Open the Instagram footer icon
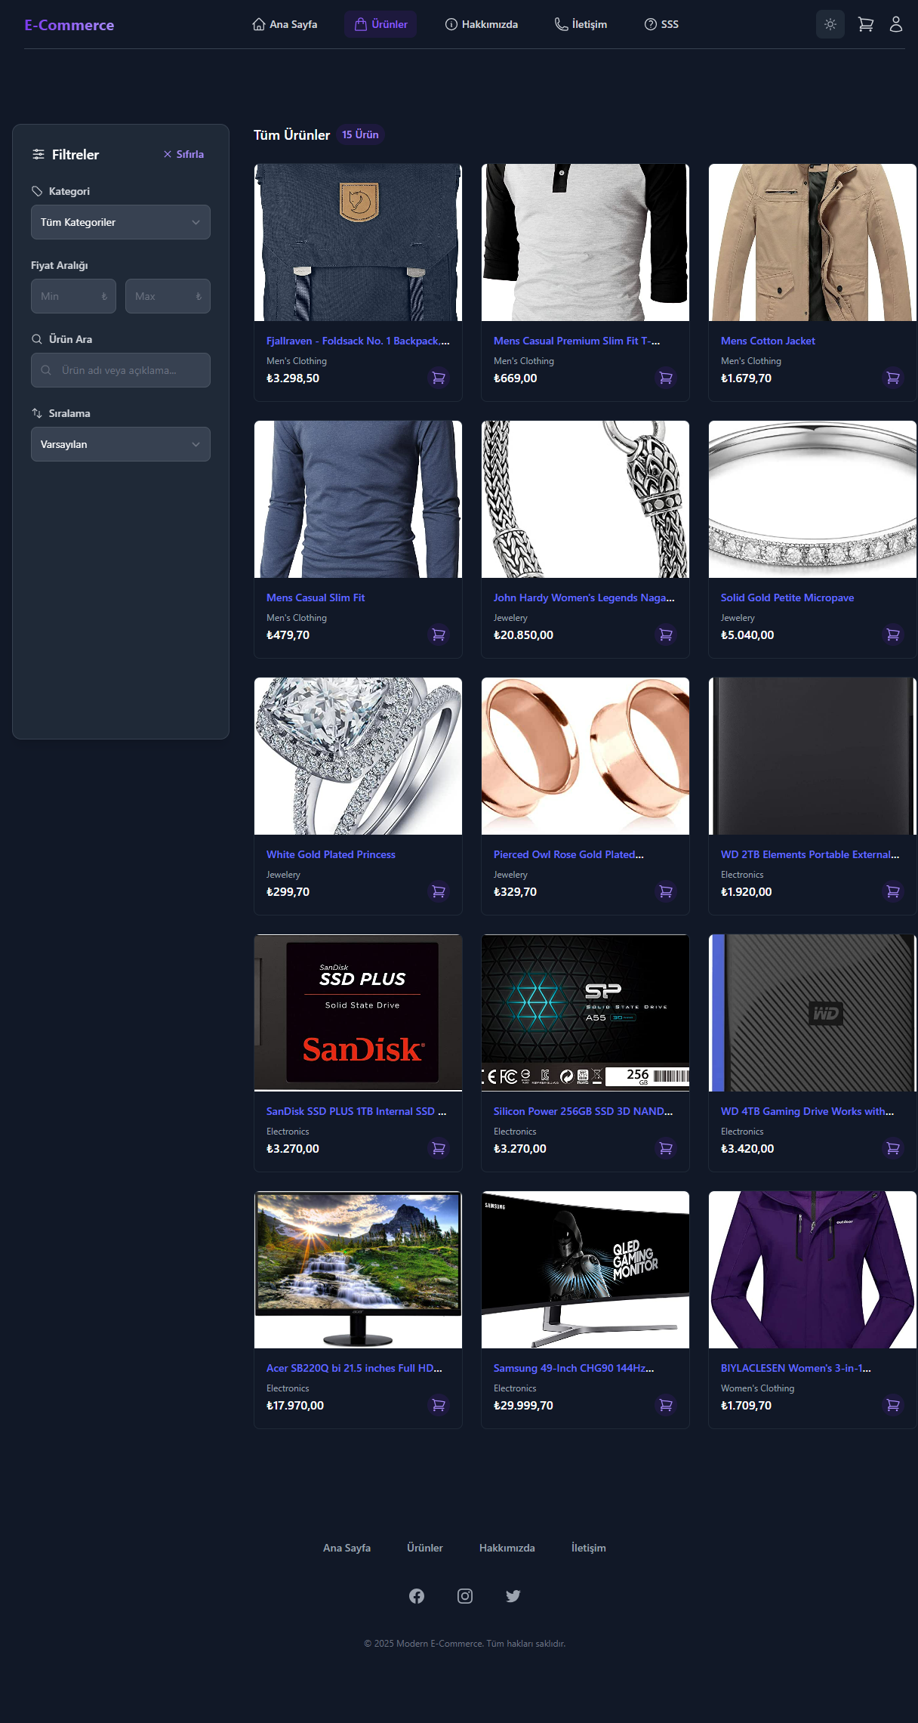This screenshot has width=918, height=1723. [x=465, y=1595]
